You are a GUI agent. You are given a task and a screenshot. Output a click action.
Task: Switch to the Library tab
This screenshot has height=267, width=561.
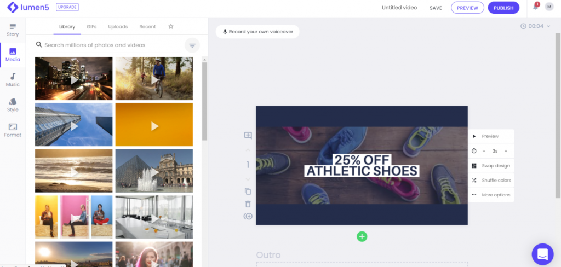(x=67, y=26)
